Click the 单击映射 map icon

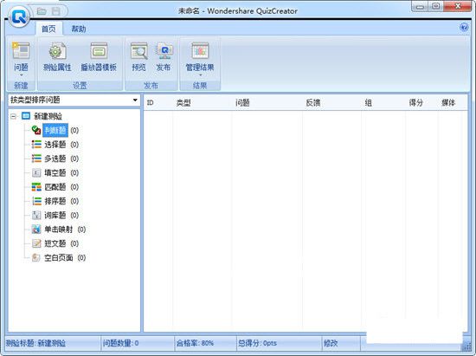click(x=36, y=230)
